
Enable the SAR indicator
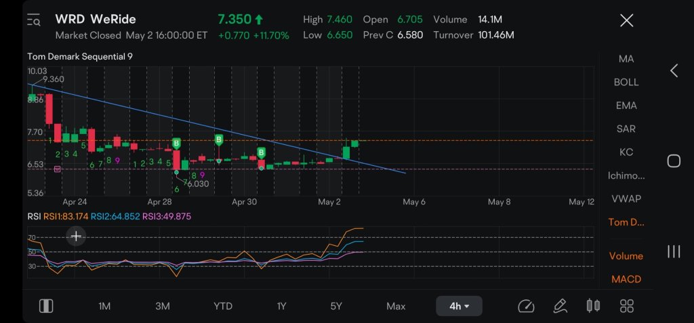tap(626, 129)
